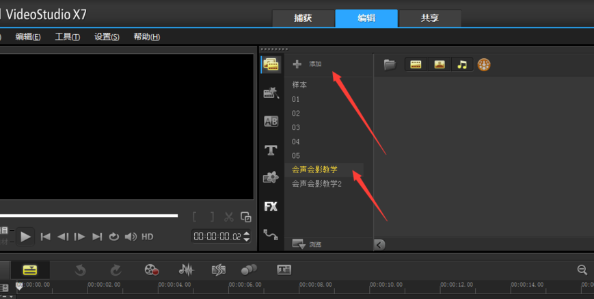Zoom out the timeline
Screen dimensions: 594x299
tap(582, 270)
